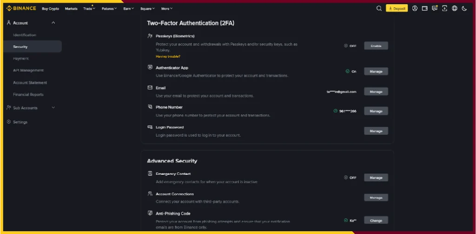Screen dimensions: 476x234
Task: Enable Passkeys with the Enable button
Action: click(x=376, y=46)
